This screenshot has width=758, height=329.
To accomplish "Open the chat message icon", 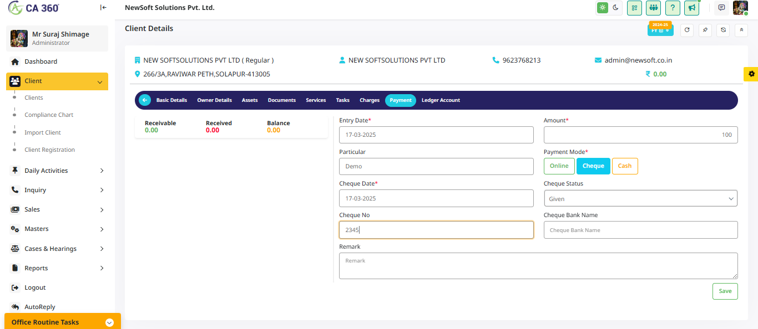I will tap(721, 8).
